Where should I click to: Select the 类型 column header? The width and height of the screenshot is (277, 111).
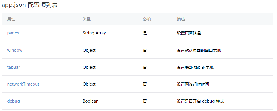click(x=86, y=19)
